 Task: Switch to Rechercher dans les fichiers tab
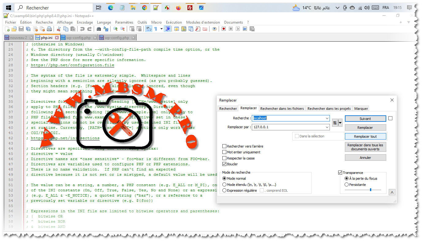[282, 109]
